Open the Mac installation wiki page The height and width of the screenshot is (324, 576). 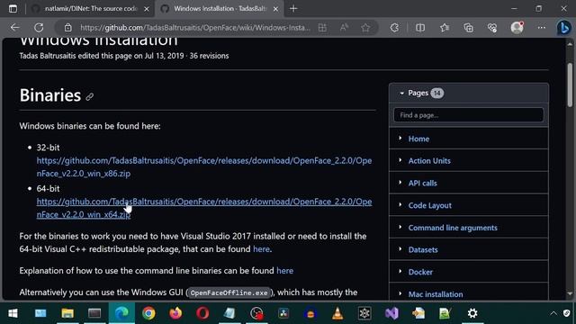click(436, 294)
